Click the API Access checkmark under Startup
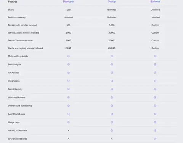This screenshot has height=143, width=183. tap(112, 73)
